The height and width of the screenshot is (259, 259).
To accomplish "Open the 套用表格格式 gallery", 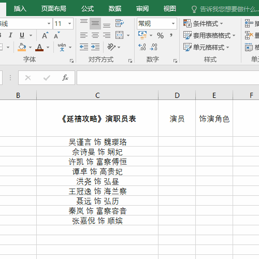I will 209,35.
